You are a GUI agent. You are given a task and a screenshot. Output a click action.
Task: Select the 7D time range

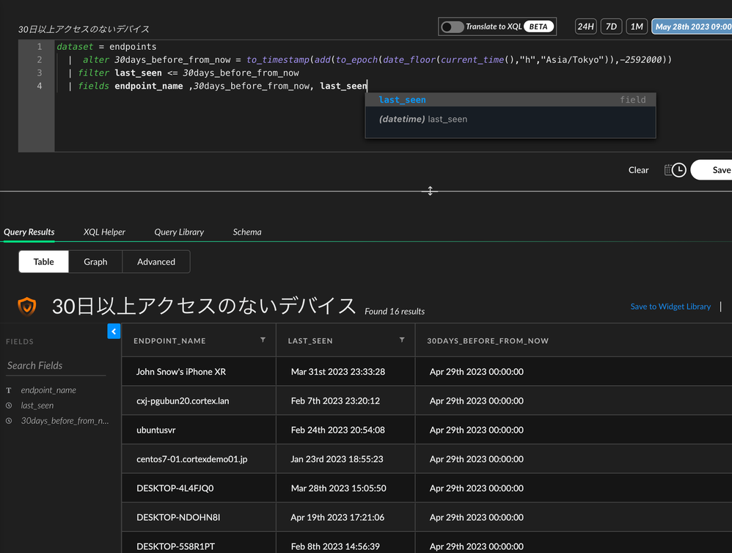(611, 27)
